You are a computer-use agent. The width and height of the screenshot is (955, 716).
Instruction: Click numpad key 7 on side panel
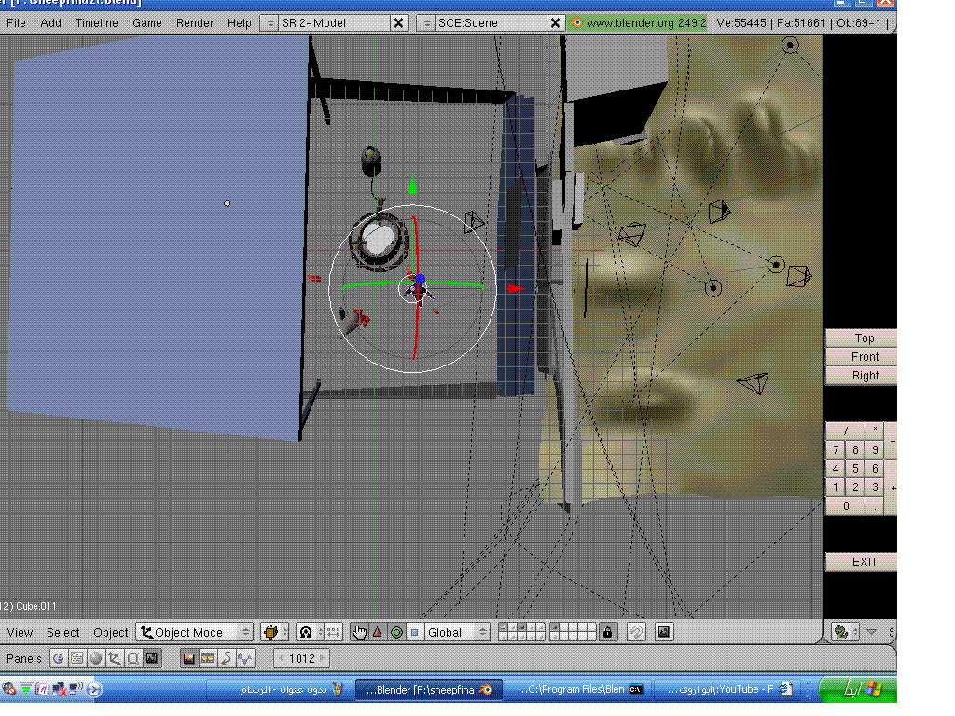pos(836,450)
